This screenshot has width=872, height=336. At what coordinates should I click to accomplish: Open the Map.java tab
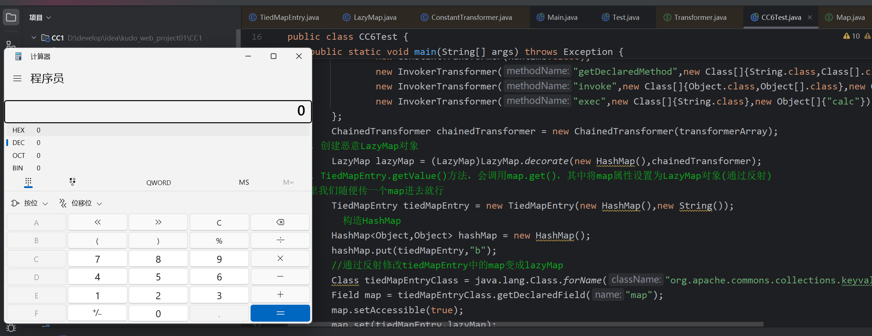845,17
